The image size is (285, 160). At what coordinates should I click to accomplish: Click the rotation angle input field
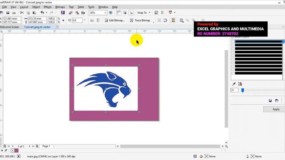coord(77,20)
